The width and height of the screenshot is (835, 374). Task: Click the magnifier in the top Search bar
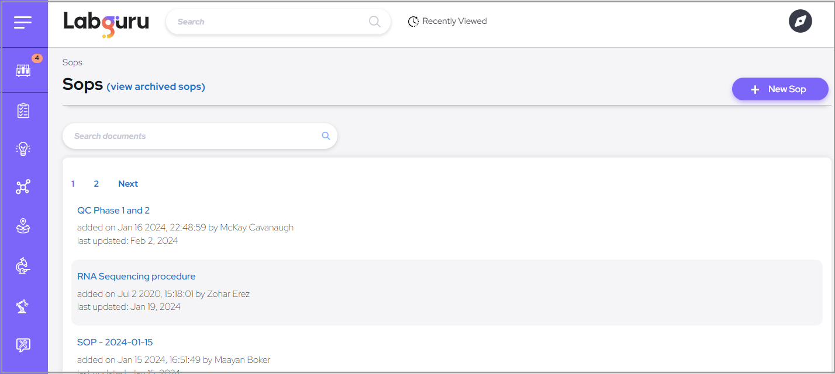point(375,22)
